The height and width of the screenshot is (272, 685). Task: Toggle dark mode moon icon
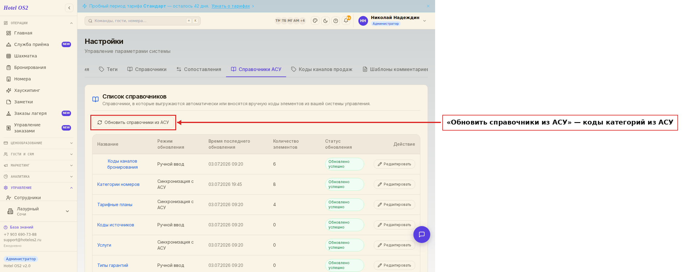[x=325, y=21]
